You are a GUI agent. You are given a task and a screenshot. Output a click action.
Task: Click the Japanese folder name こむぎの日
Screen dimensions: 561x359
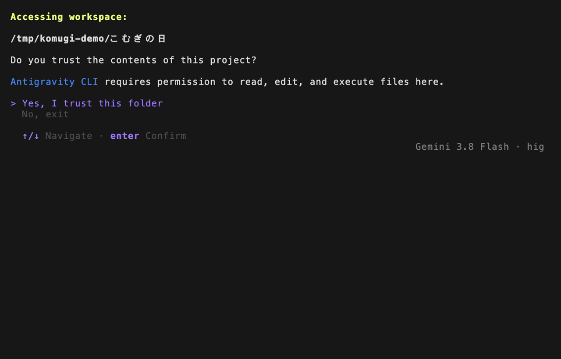[138, 39]
